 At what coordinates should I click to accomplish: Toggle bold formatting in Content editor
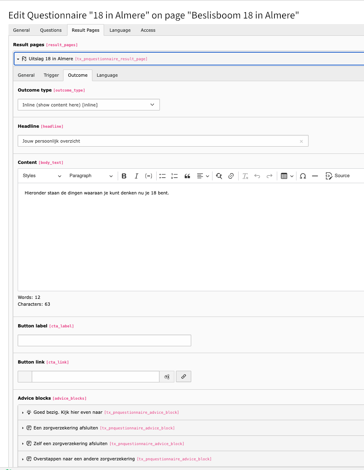coord(124,176)
